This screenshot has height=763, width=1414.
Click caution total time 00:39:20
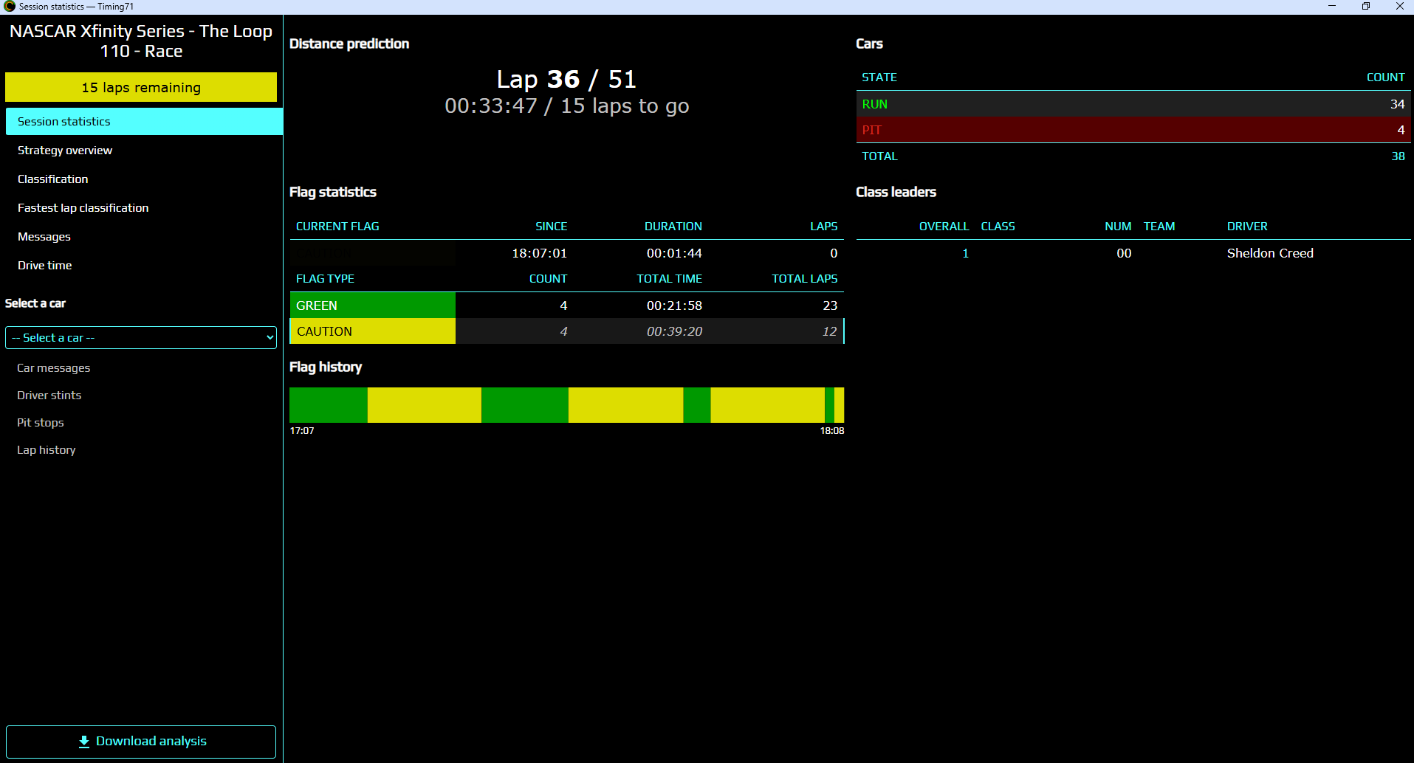pyautogui.click(x=674, y=331)
